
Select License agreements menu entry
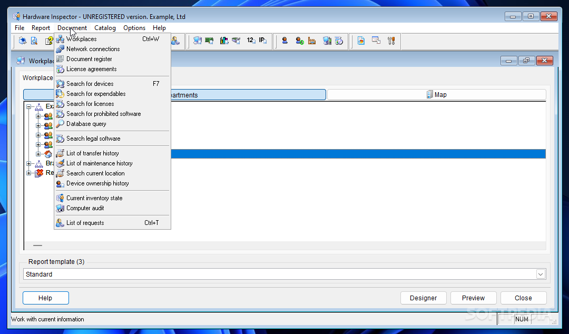coord(113,69)
